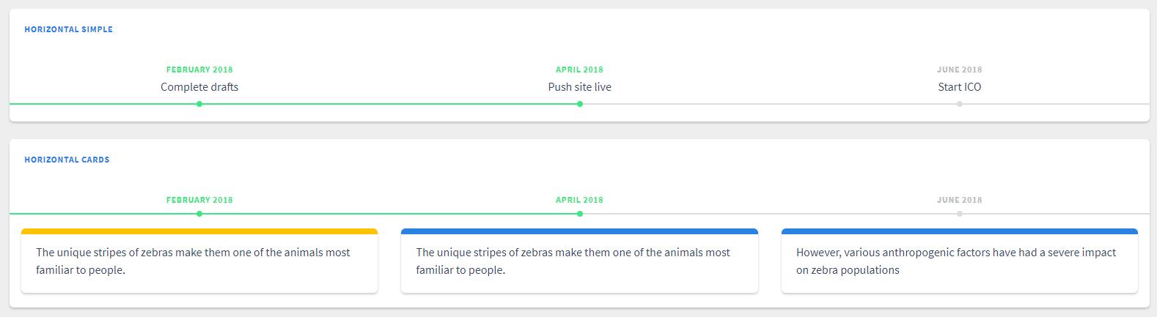Select June 2018 marker dot in Horizontal Cards
The width and height of the screenshot is (1157, 317).
coord(959,214)
